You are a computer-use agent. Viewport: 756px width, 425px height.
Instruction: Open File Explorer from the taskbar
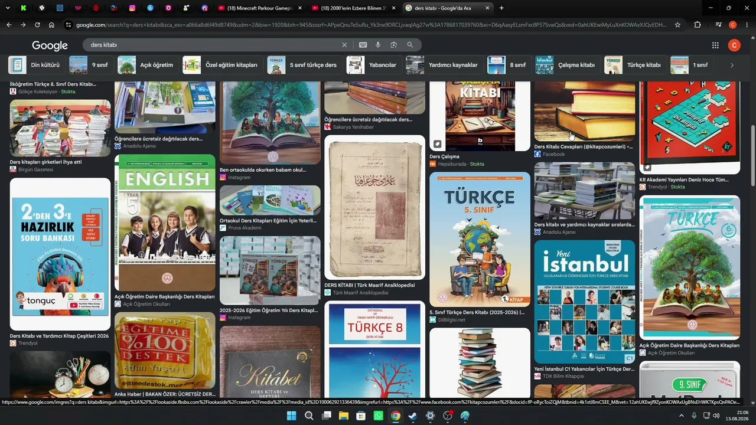344,416
